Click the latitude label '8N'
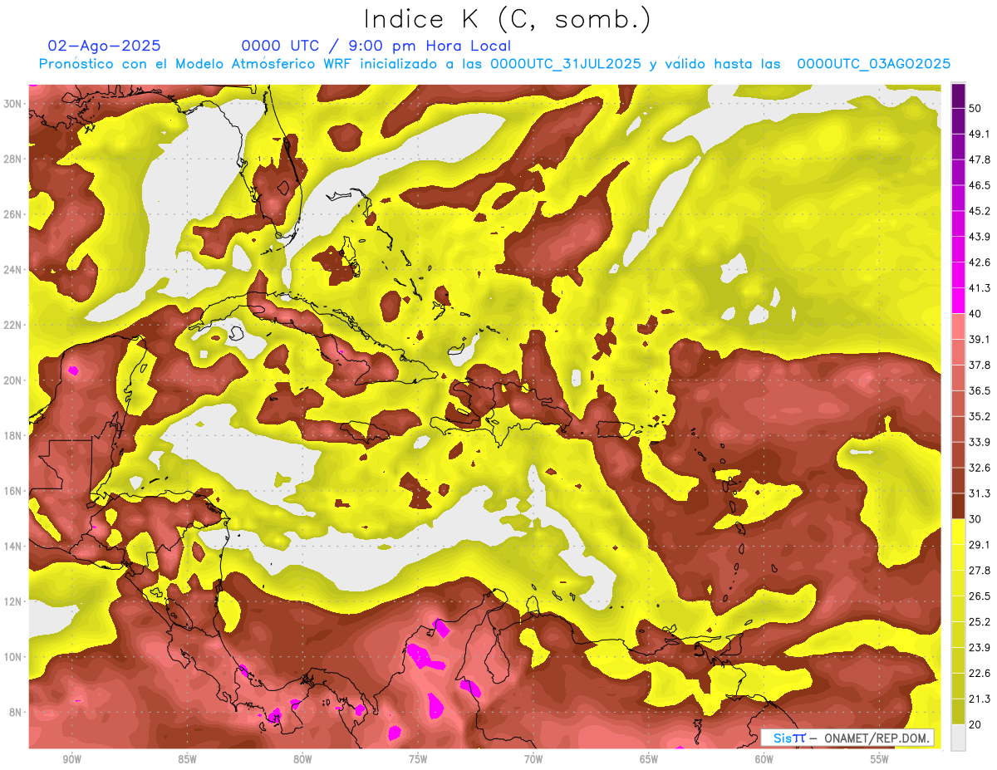 pyautogui.click(x=17, y=712)
